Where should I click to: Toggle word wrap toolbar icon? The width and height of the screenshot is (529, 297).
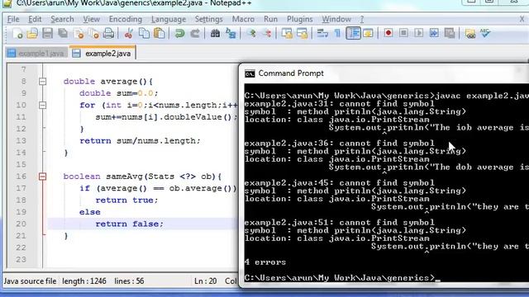(x=322, y=33)
